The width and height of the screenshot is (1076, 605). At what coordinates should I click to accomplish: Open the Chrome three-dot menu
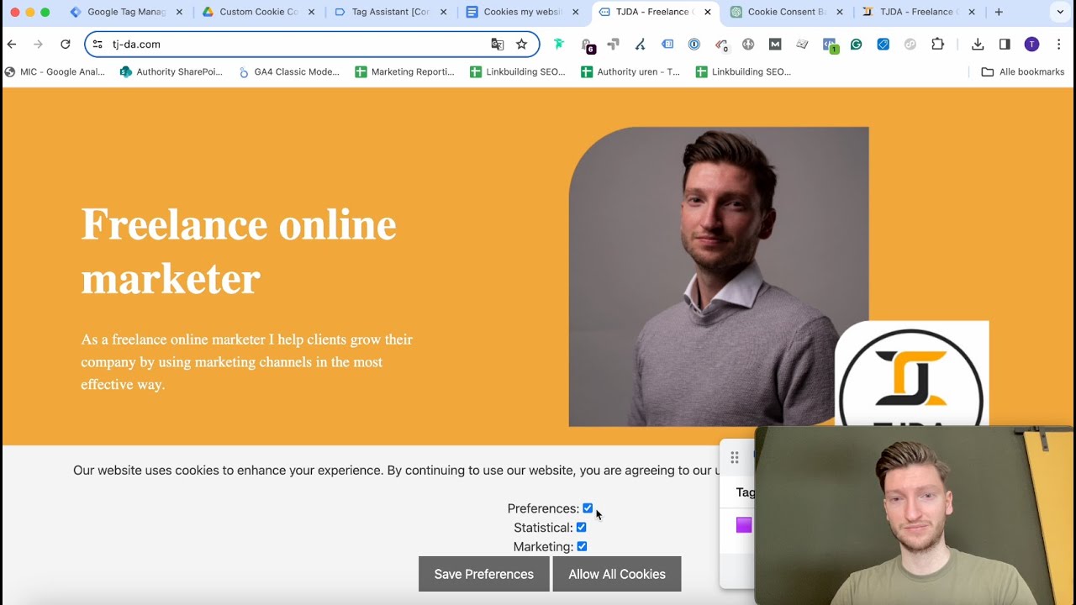[x=1058, y=45]
